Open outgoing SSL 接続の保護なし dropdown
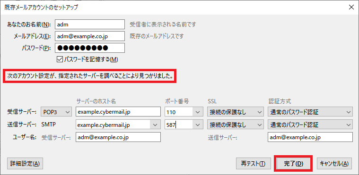The width and height of the screenshot is (359, 175). coord(236,125)
